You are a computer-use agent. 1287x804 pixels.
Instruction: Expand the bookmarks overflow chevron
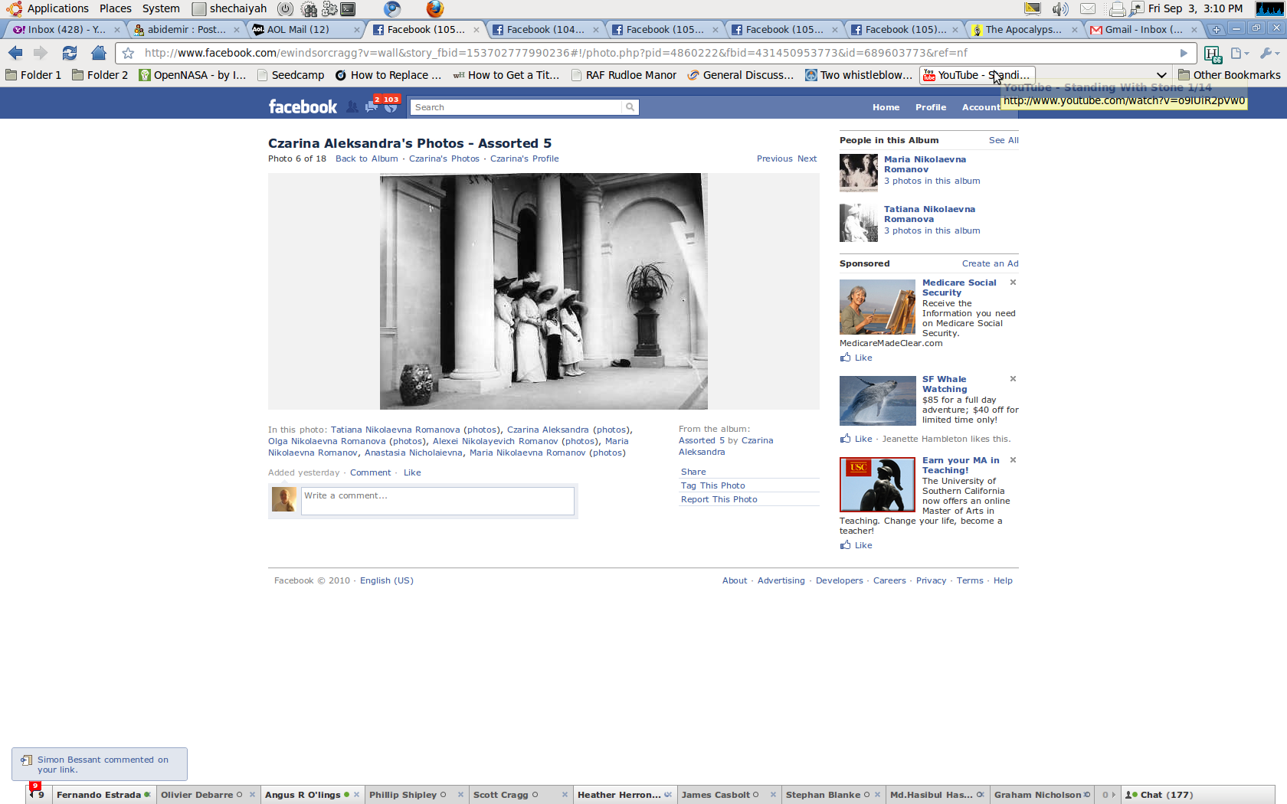1161,75
